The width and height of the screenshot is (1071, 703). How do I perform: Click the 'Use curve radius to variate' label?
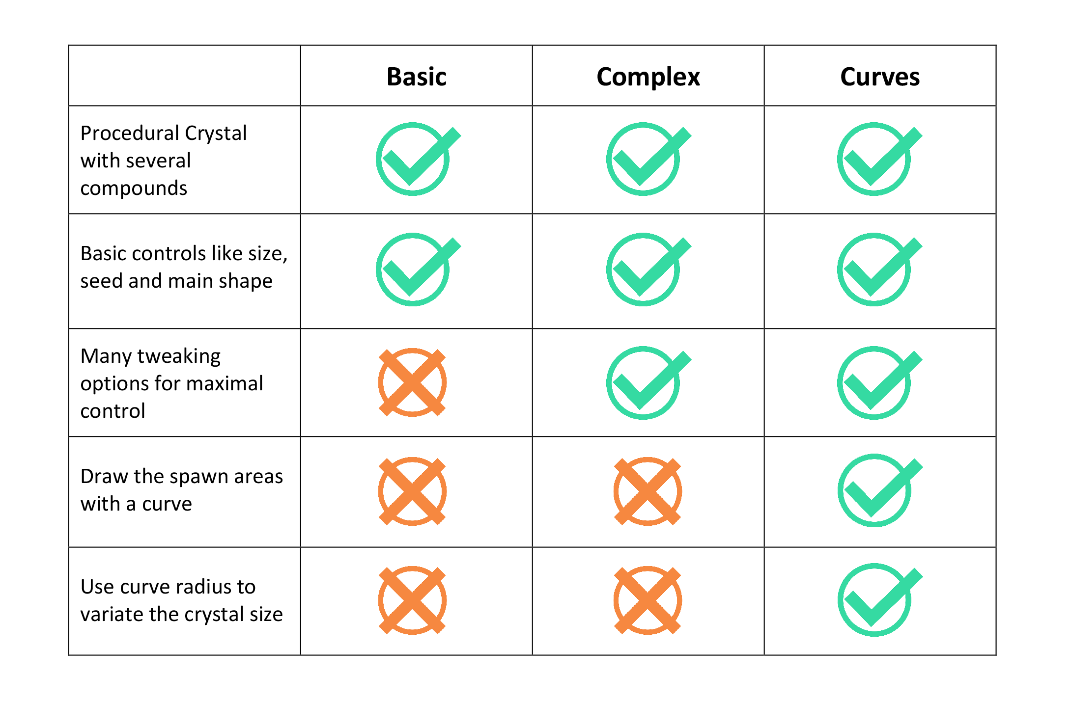click(x=181, y=600)
